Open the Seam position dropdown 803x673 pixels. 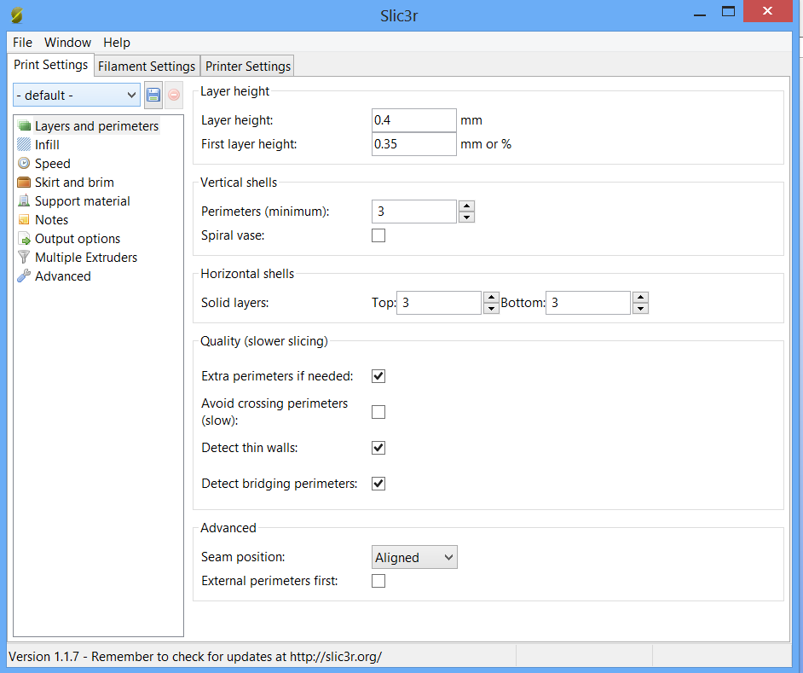coord(415,558)
